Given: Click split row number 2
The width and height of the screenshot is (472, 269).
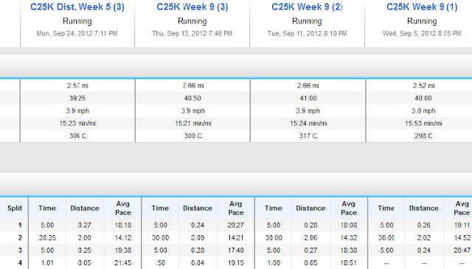Looking at the screenshot, I should pyautogui.click(x=20, y=238).
